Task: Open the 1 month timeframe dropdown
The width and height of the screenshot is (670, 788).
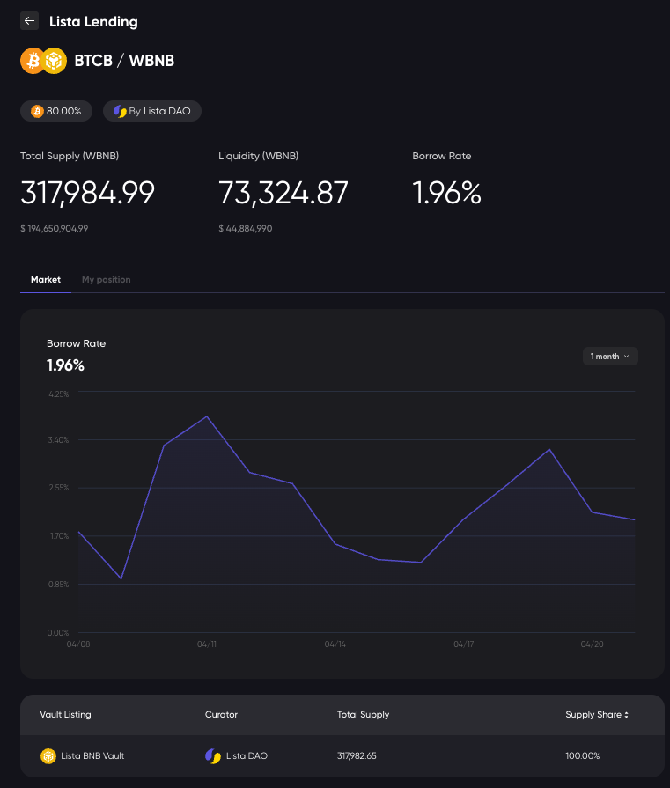Action: [610, 357]
